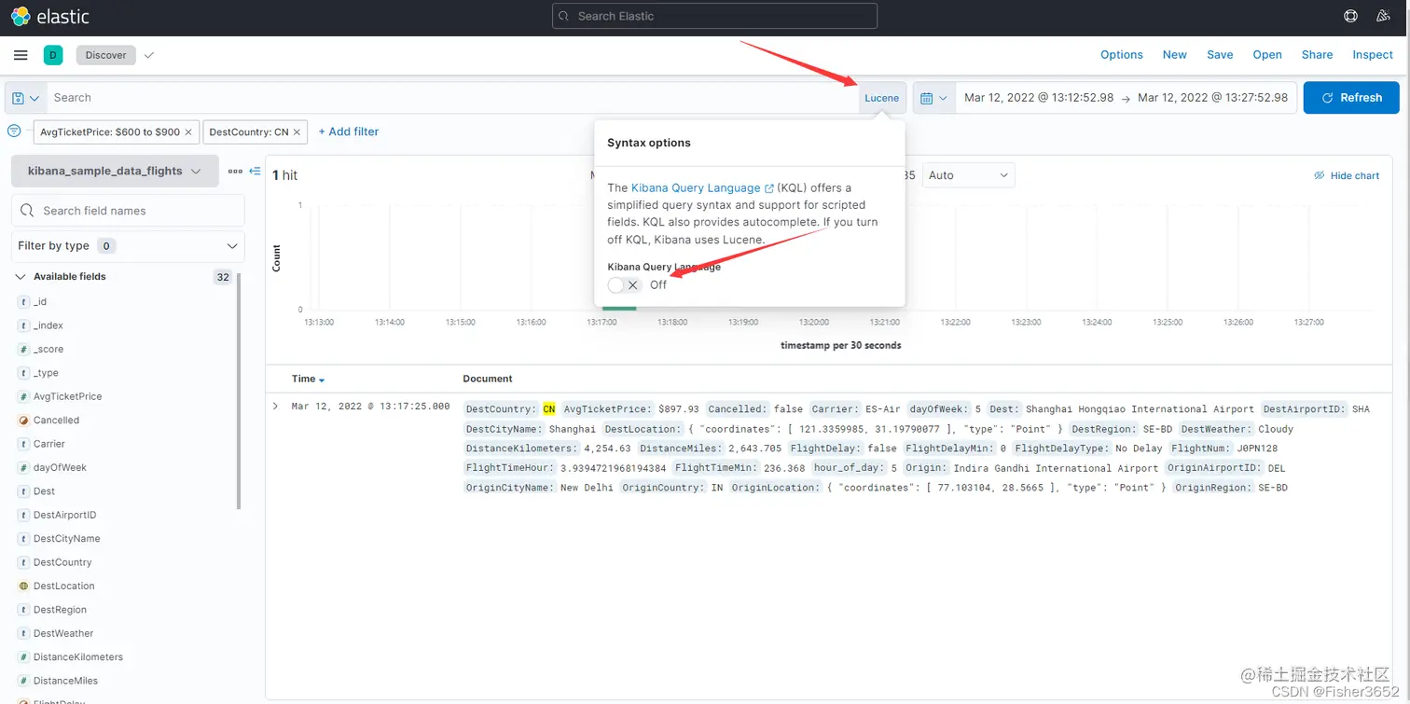The image size is (1410, 704).
Task: Click the sidebar fields scrollbar
Action: coord(239,392)
